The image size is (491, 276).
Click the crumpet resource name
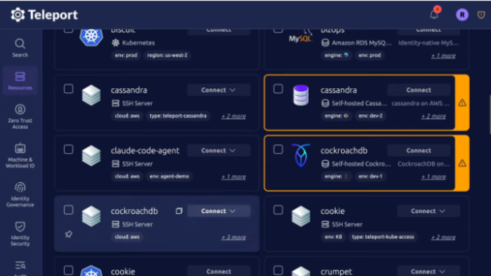(x=336, y=271)
